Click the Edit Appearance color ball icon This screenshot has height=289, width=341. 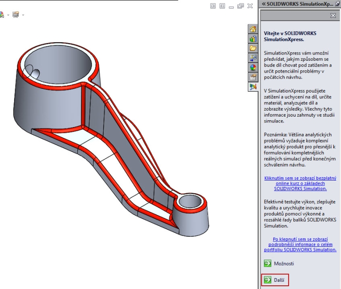tap(2, 15)
